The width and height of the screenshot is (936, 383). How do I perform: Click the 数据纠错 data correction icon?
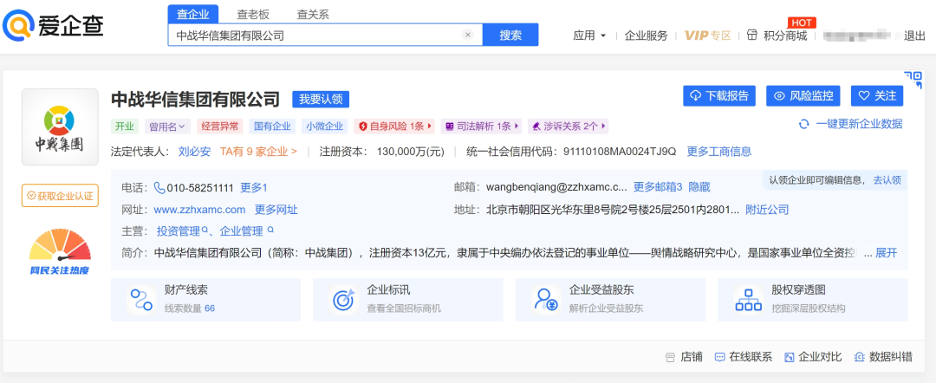tap(859, 356)
